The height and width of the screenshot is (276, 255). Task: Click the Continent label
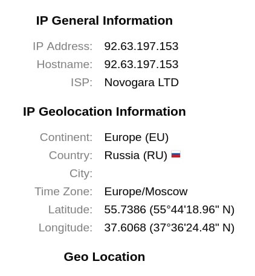(x=66, y=137)
